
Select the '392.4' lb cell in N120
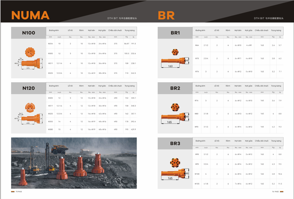pos(133,122)
